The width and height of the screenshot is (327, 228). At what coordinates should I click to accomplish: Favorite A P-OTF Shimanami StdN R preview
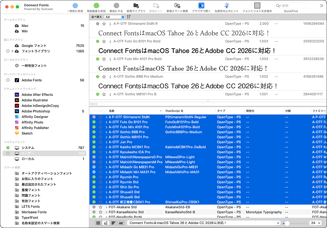tap(104, 24)
